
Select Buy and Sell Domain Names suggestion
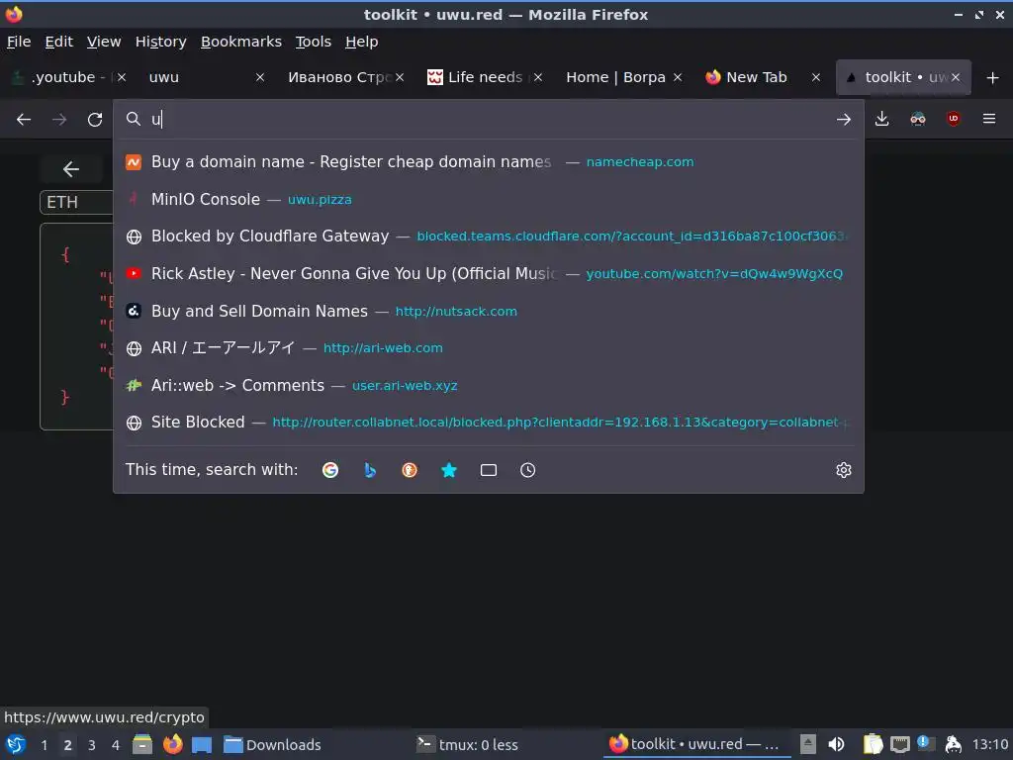coord(489,311)
